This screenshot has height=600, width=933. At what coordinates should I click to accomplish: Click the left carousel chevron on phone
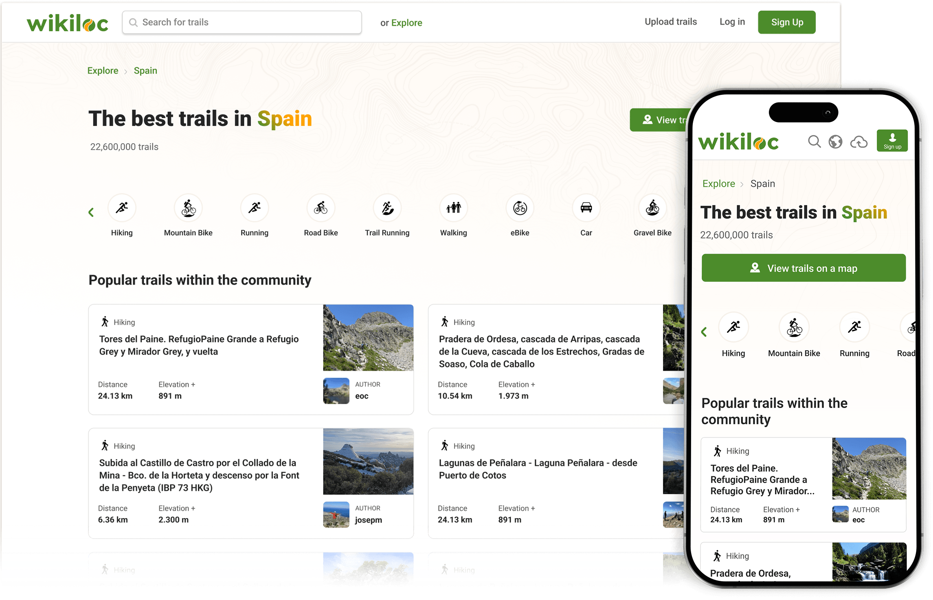[x=704, y=332]
